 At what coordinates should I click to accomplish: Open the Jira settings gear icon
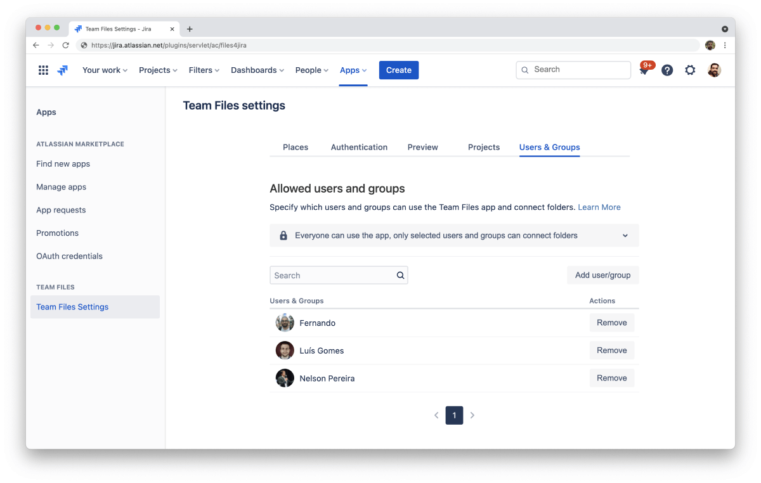pyautogui.click(x=690, y=70)
